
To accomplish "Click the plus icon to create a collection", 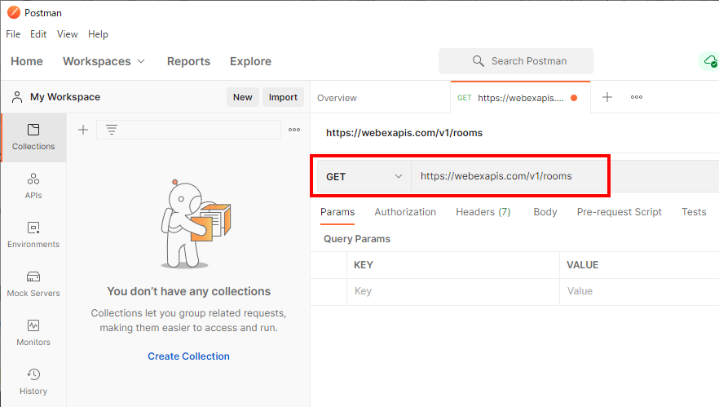I will click(83, 130).
